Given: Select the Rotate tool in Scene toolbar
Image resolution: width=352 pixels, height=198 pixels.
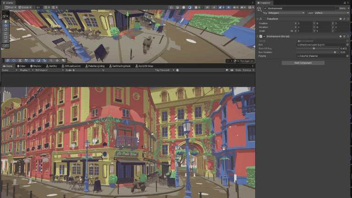Looking at the screenshot, I should click(x=6, y=29).
